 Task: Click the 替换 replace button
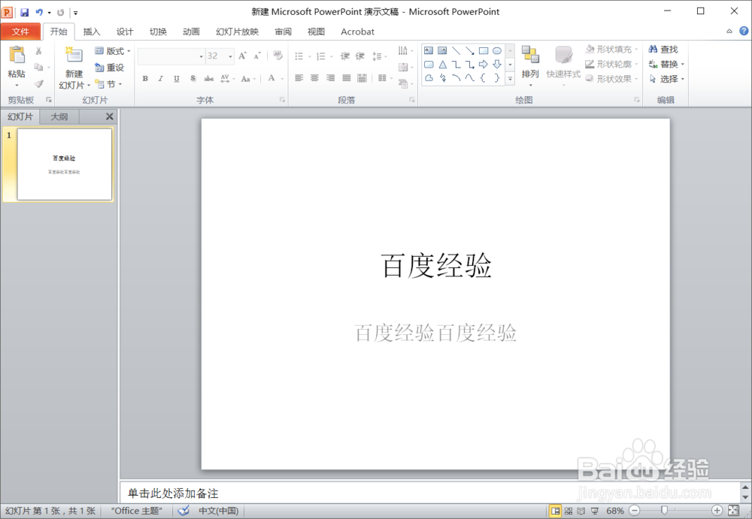coord(666,64)
